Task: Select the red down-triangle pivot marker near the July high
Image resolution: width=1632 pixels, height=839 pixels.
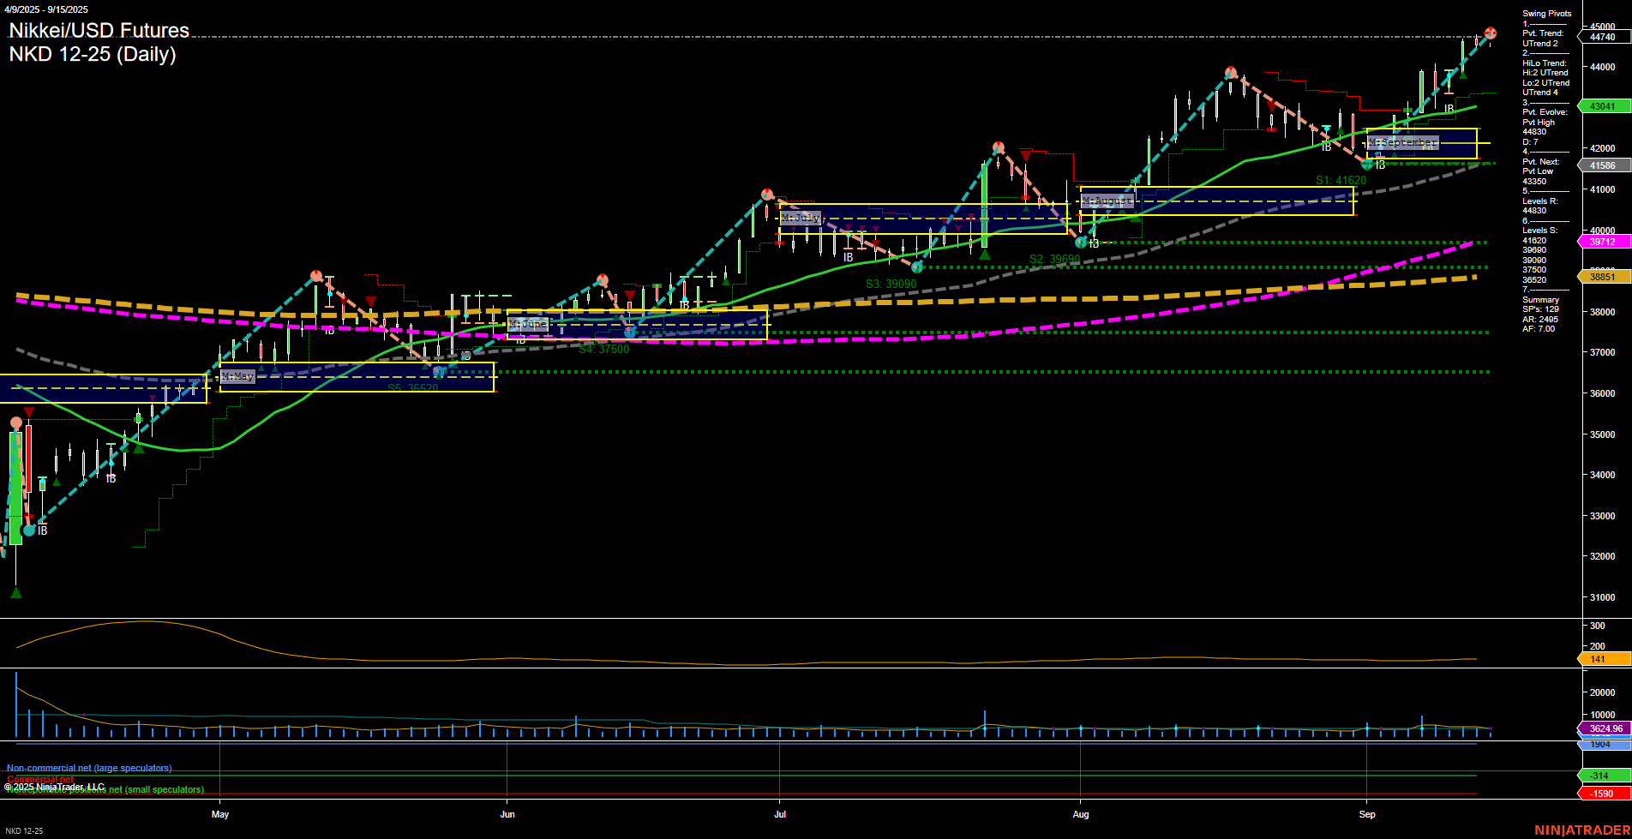Action: pos(1026,157)
